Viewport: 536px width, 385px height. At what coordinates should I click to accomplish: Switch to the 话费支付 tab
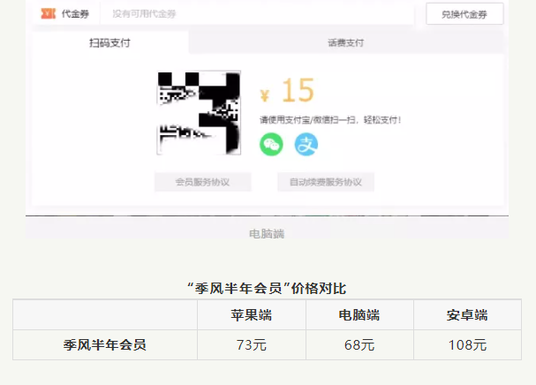[345, 42]
